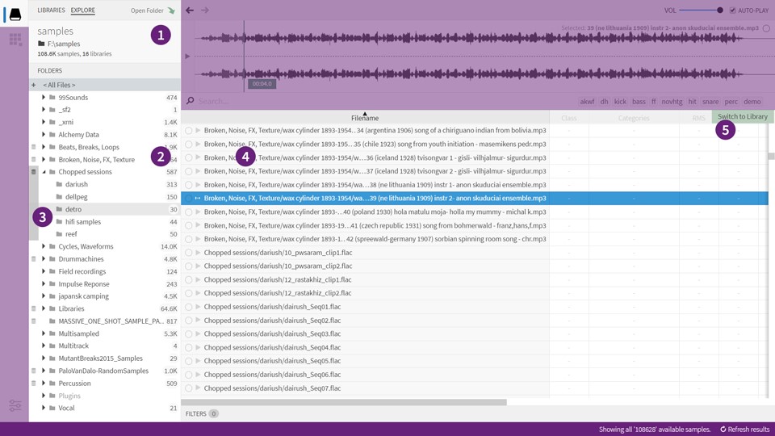Screen dimensions: 775x436
Task: Click the library icon beside Drummachines folder
Action: tap(33, 259)
